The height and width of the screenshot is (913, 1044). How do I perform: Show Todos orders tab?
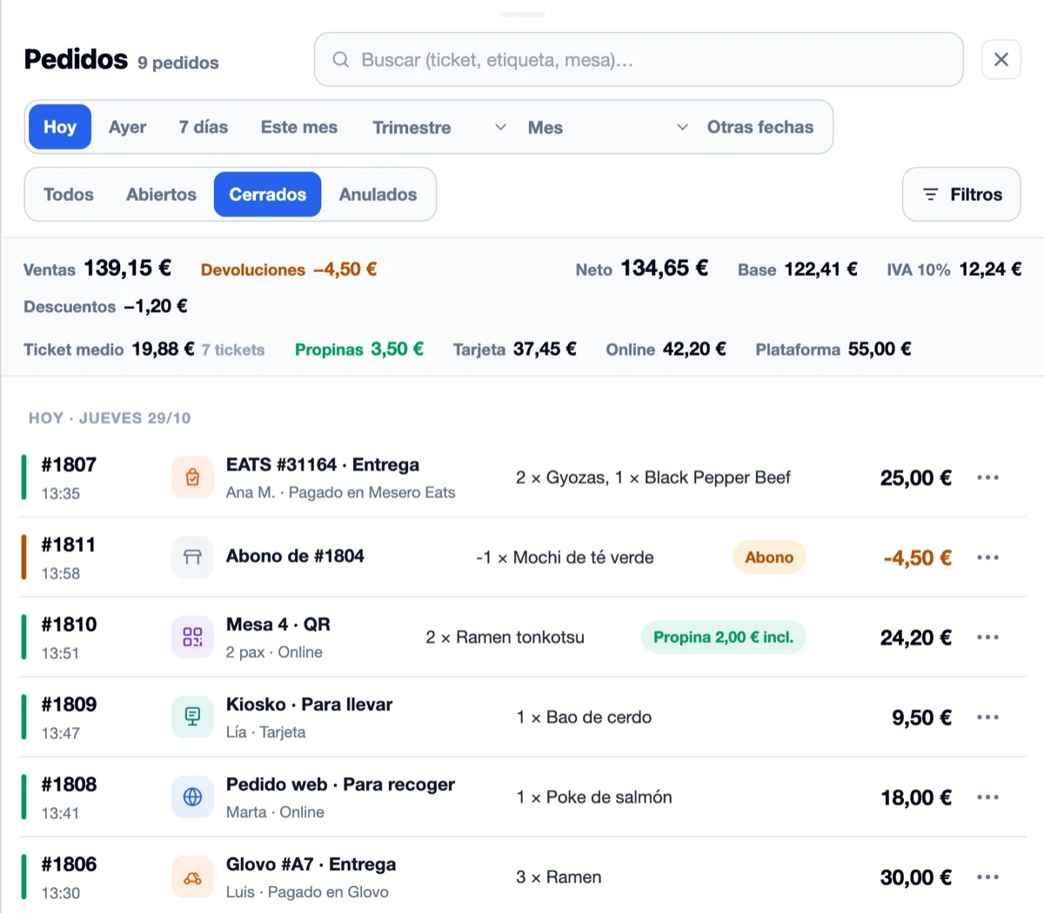[69, 194]
